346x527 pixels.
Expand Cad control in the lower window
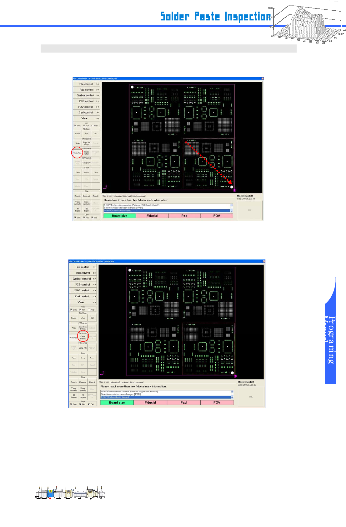click(83, 296)
